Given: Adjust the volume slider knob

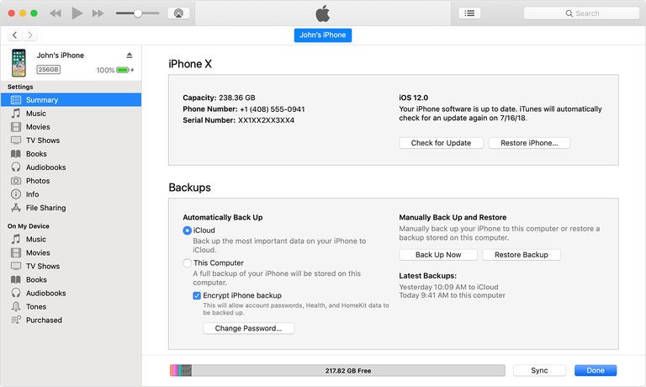Looking at the screenshot, I should pos(137,13).
